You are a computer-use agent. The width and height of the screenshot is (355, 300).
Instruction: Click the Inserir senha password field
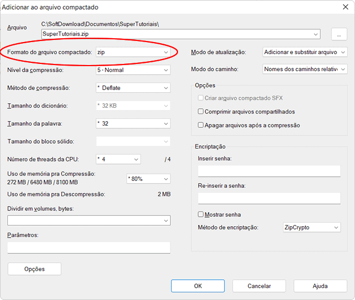tap(269, 171)
